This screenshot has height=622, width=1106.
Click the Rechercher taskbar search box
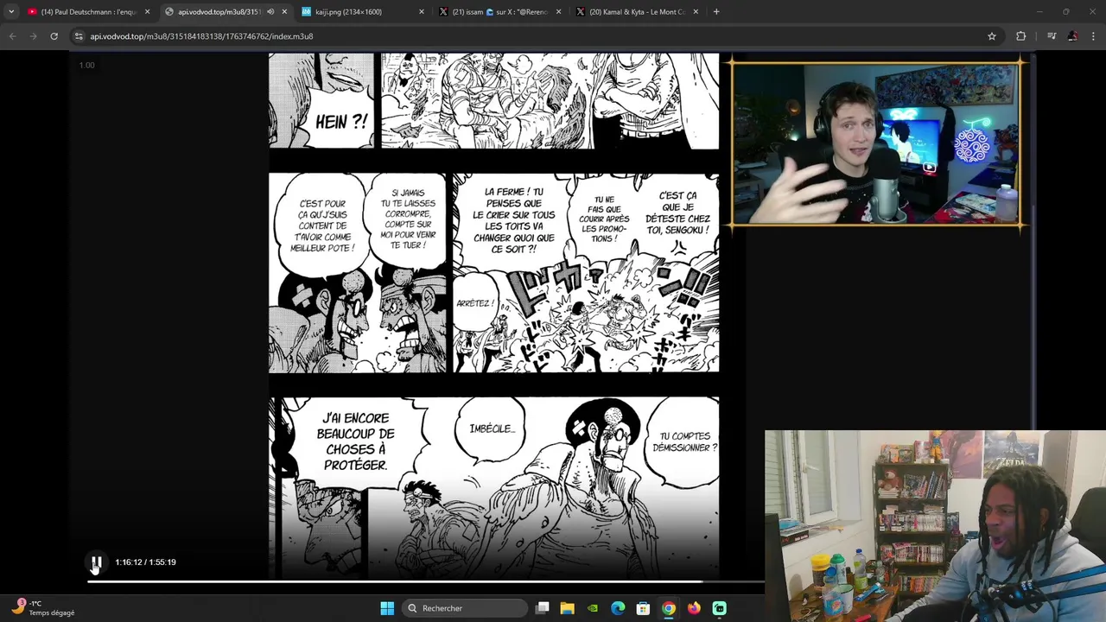(x=466, y=608)
